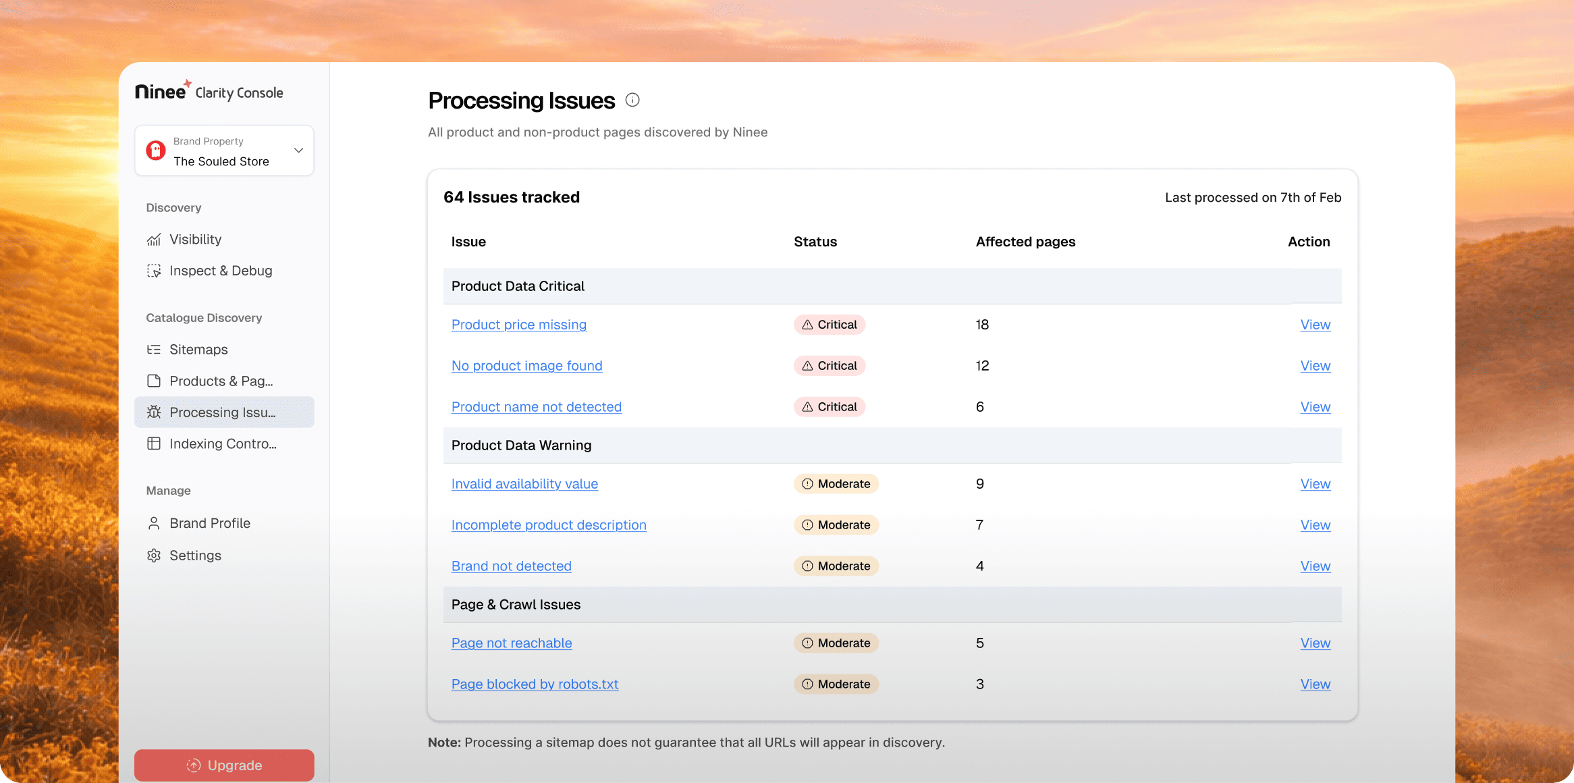Viewport: 1574px width, 783px height.
Task: Go to Indexing Controls menu item
Action: (223, 443)
